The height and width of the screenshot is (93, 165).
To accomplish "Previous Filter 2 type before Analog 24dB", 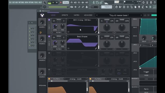I will pyautogui.click(x=106, y=79).
